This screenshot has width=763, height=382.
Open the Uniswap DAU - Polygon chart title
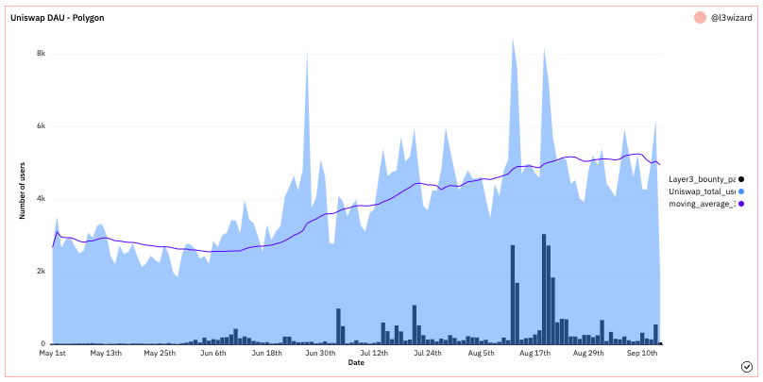click(58, 18)
